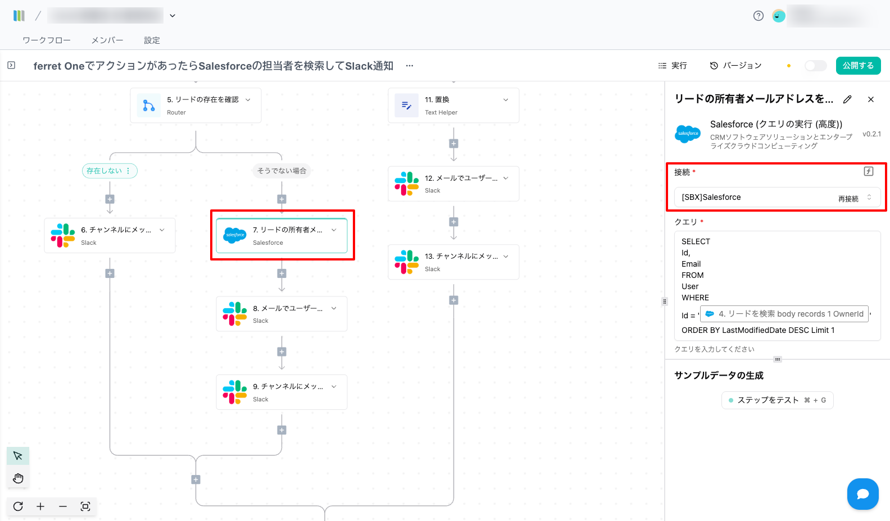890x521 pixels.
Task: Open the バージョン history
Action: [x=735, y=66]
